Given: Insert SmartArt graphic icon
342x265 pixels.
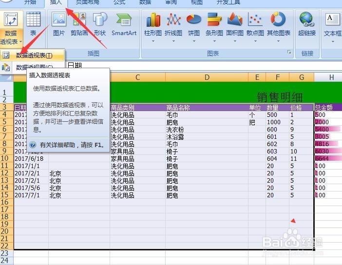Looking at the screenshot, I should pos(124,20).
